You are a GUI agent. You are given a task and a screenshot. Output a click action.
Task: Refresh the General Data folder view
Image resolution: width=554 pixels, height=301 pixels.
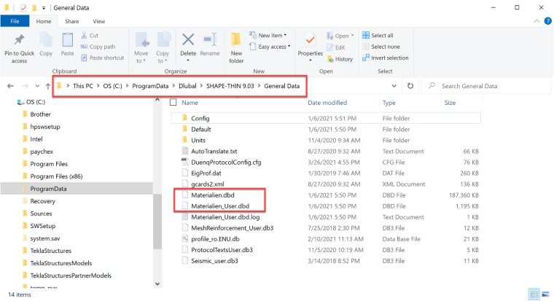(x=410, y=86)
